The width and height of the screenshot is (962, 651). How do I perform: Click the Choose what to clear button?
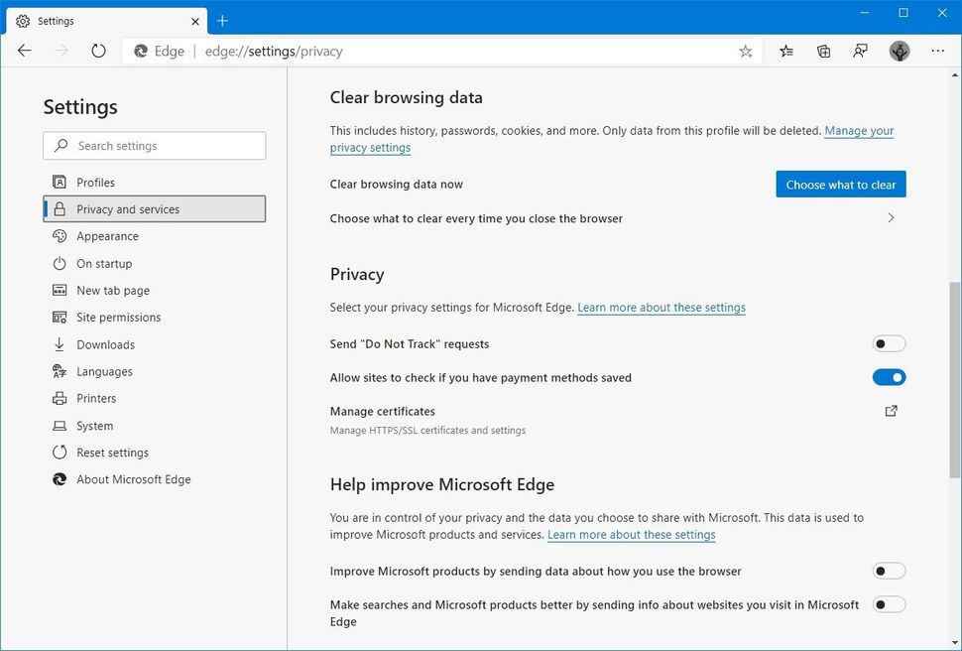tap(840, 184)
